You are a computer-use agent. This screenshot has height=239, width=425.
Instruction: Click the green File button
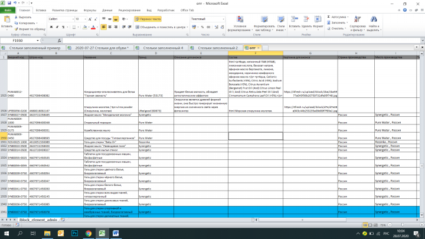tap(8, 10)
